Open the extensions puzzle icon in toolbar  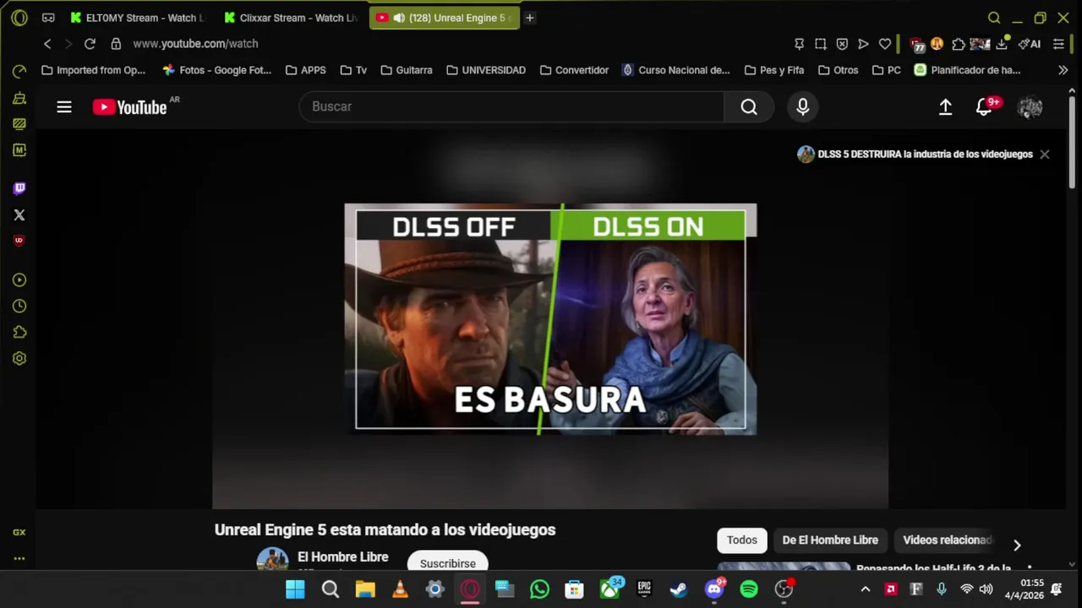pos(959,44)
